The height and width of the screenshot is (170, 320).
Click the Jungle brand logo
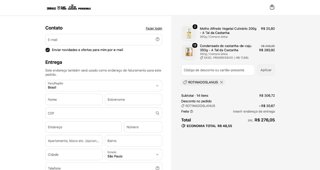pyautogui.click(x=51, y=8)
